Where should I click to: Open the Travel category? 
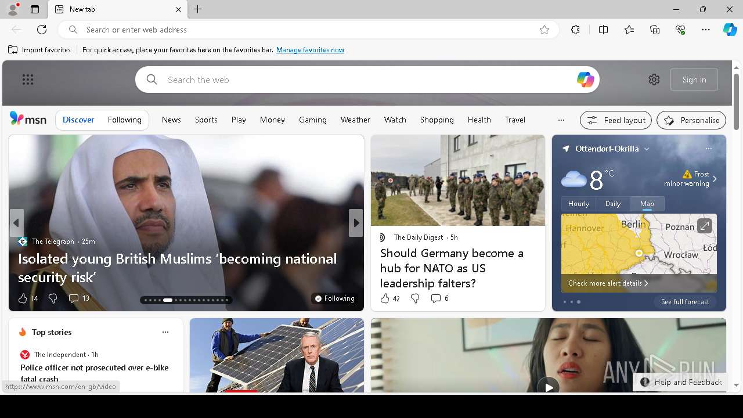click(515, 120)
